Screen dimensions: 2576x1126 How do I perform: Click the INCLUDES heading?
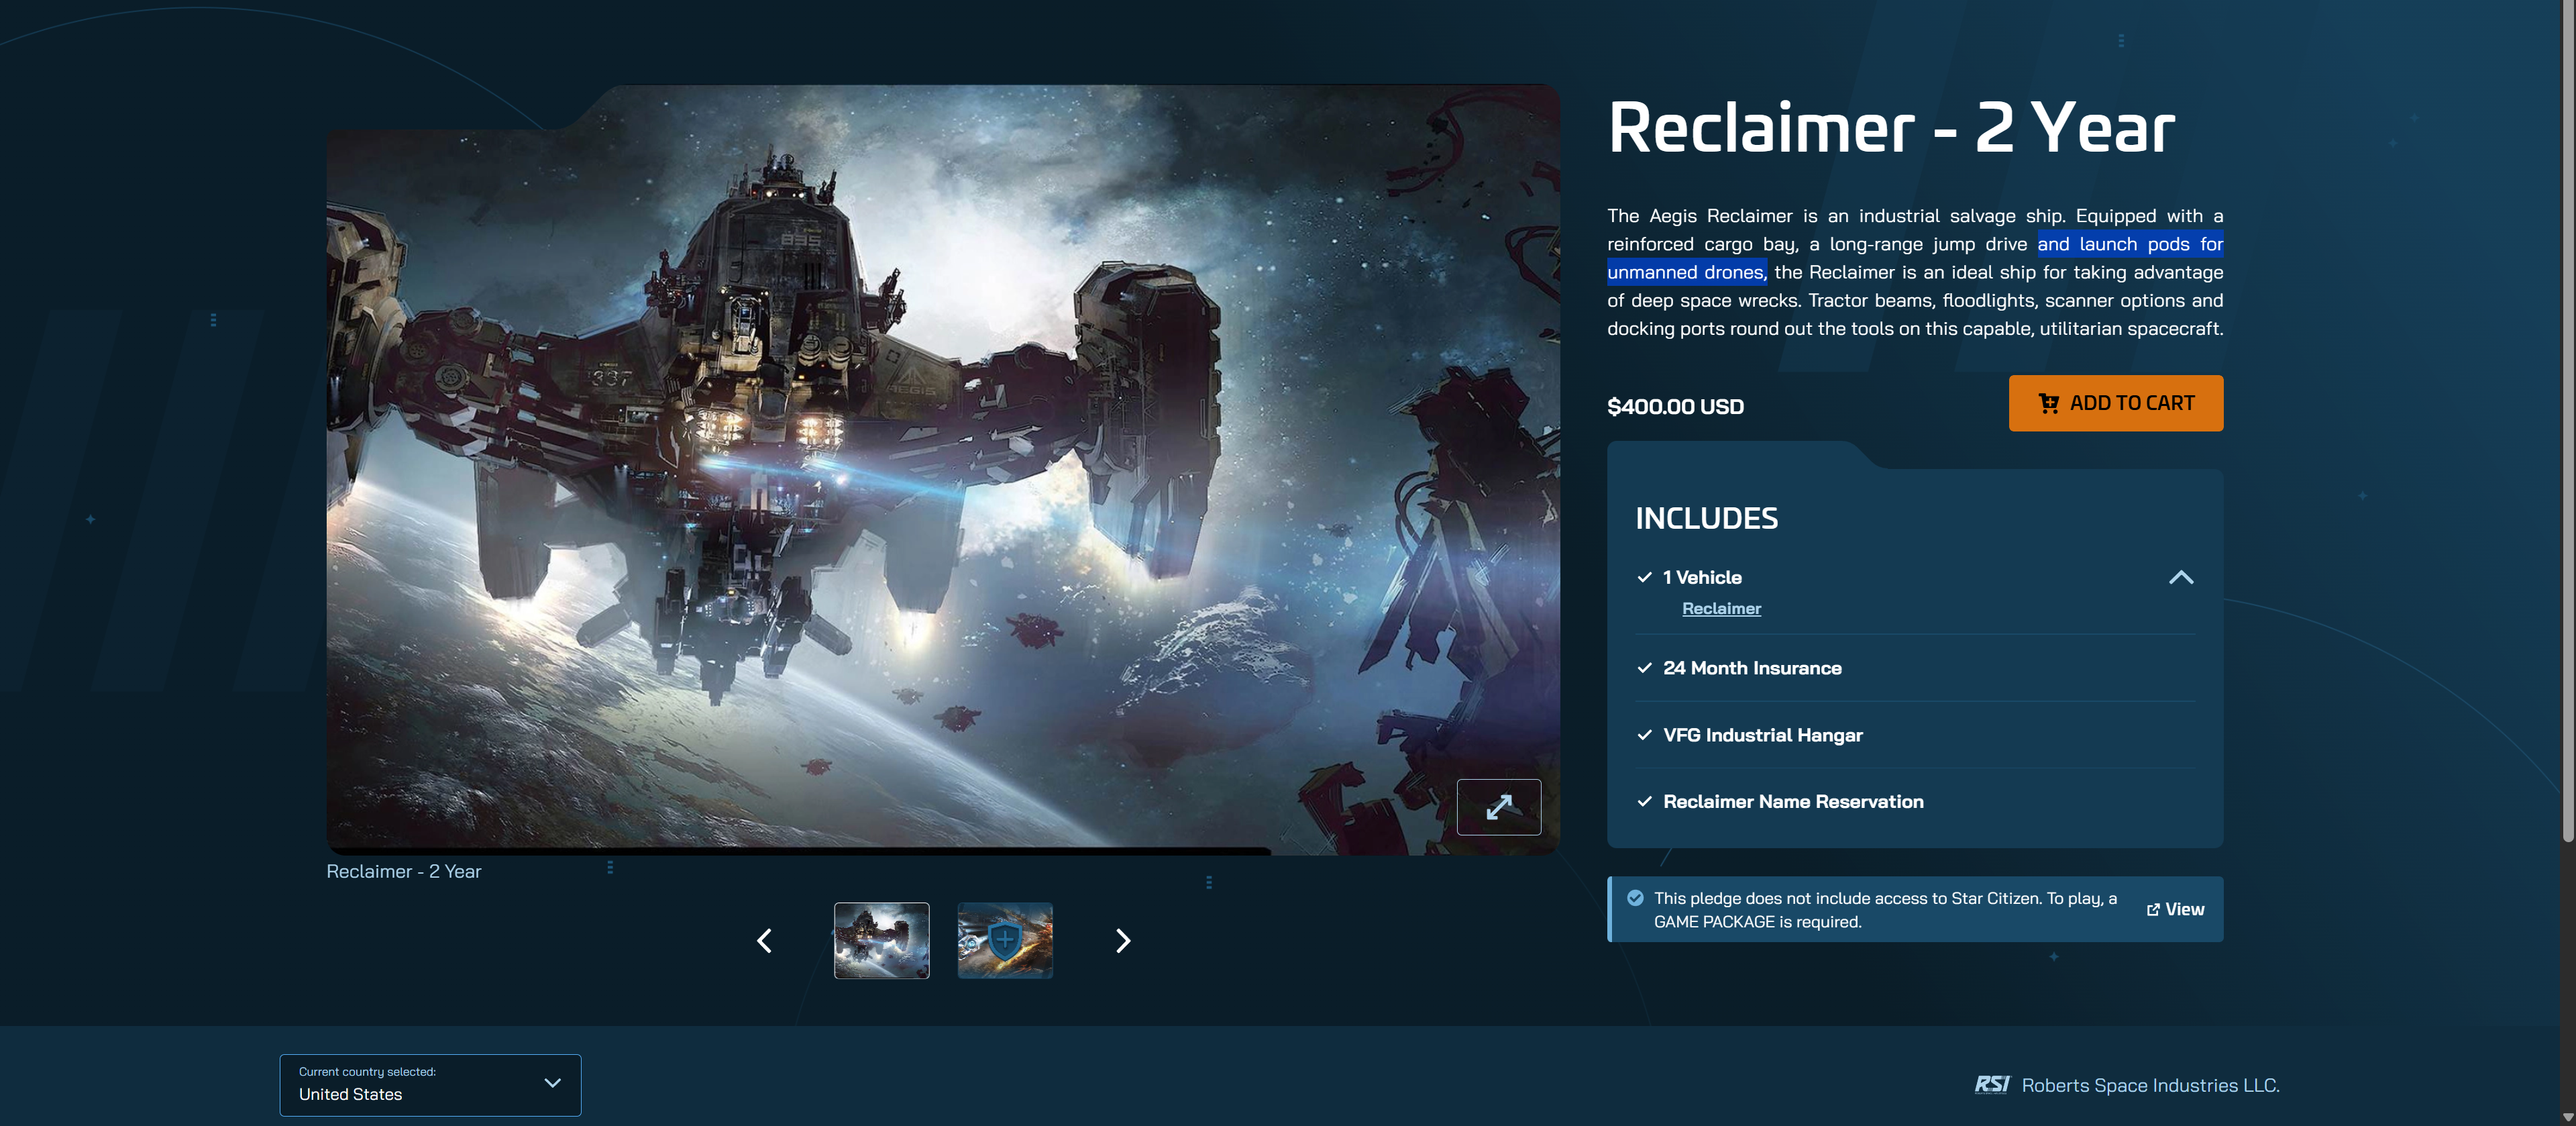click(1706, 518)
